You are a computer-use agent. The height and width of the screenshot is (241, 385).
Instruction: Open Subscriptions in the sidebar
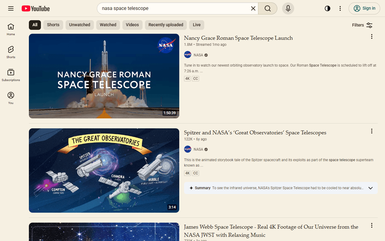coord(11,75)
